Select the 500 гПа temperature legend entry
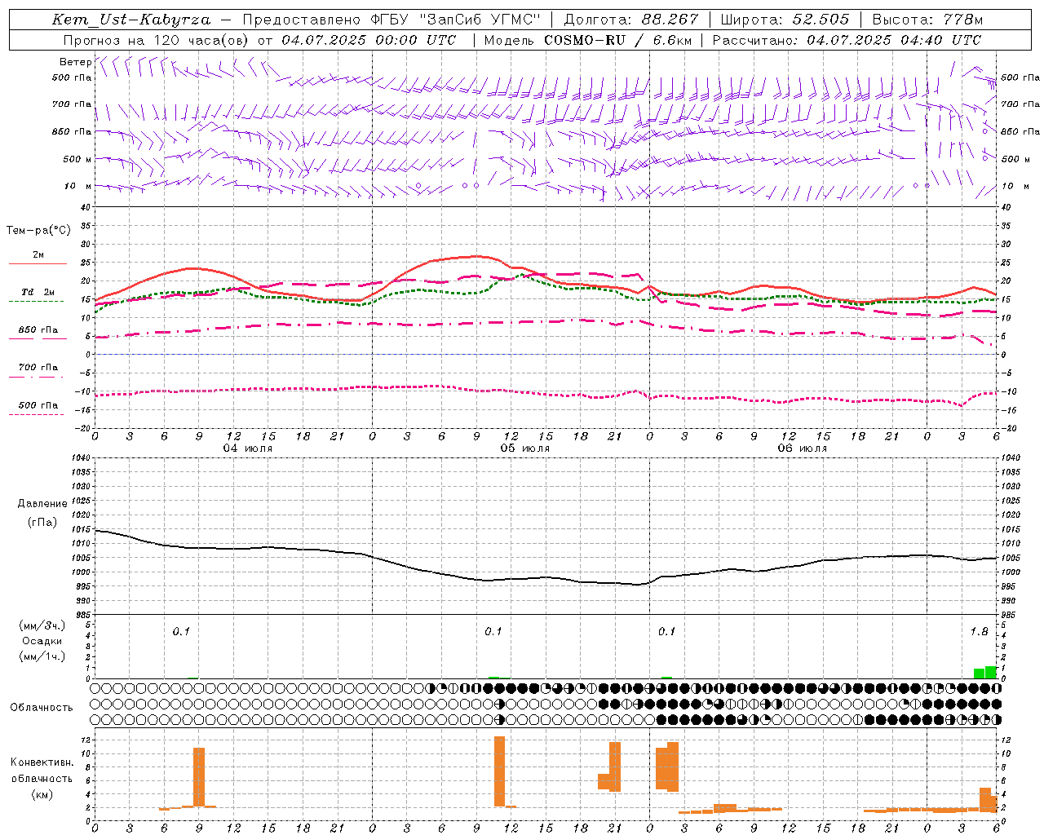 (38, 405)
